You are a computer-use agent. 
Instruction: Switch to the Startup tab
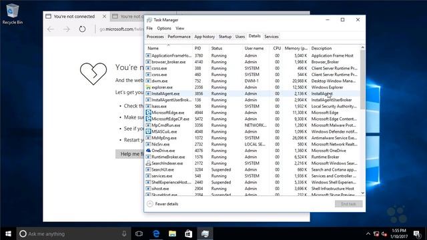tap(225, 37)
